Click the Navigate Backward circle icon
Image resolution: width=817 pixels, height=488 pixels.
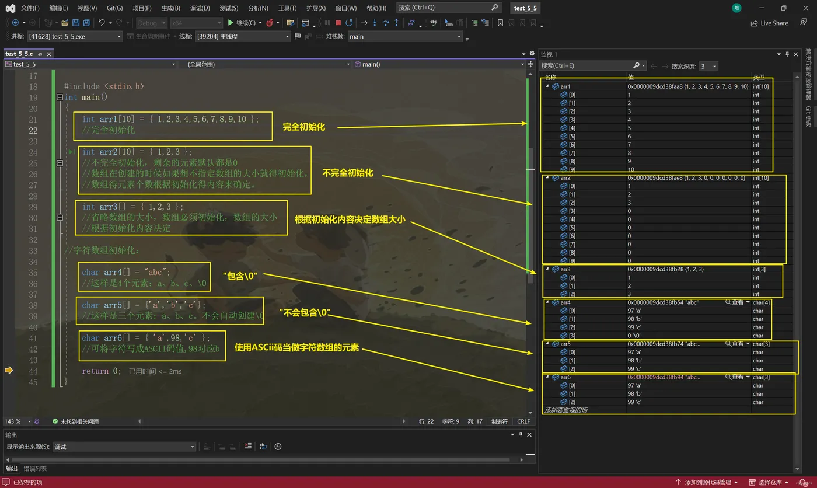click(15, 23)
